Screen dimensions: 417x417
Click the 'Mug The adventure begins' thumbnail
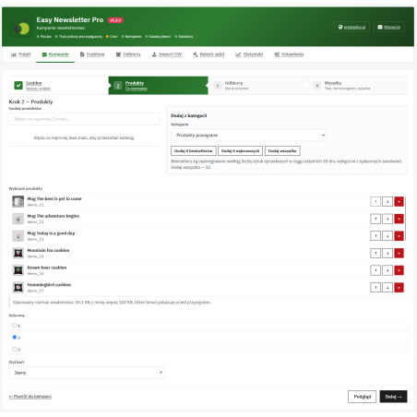(18, 219)
